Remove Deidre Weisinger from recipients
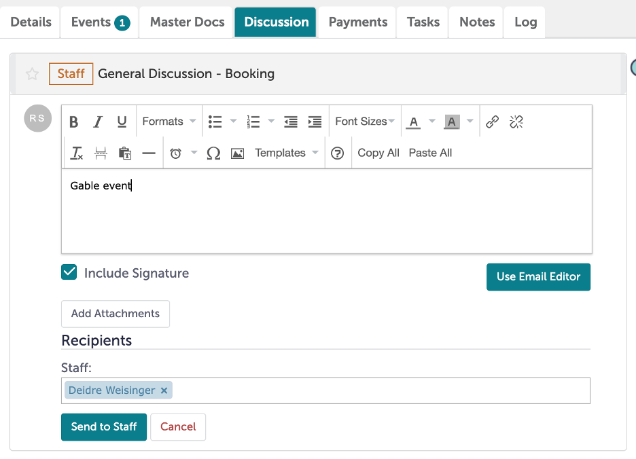 point(164,390)
